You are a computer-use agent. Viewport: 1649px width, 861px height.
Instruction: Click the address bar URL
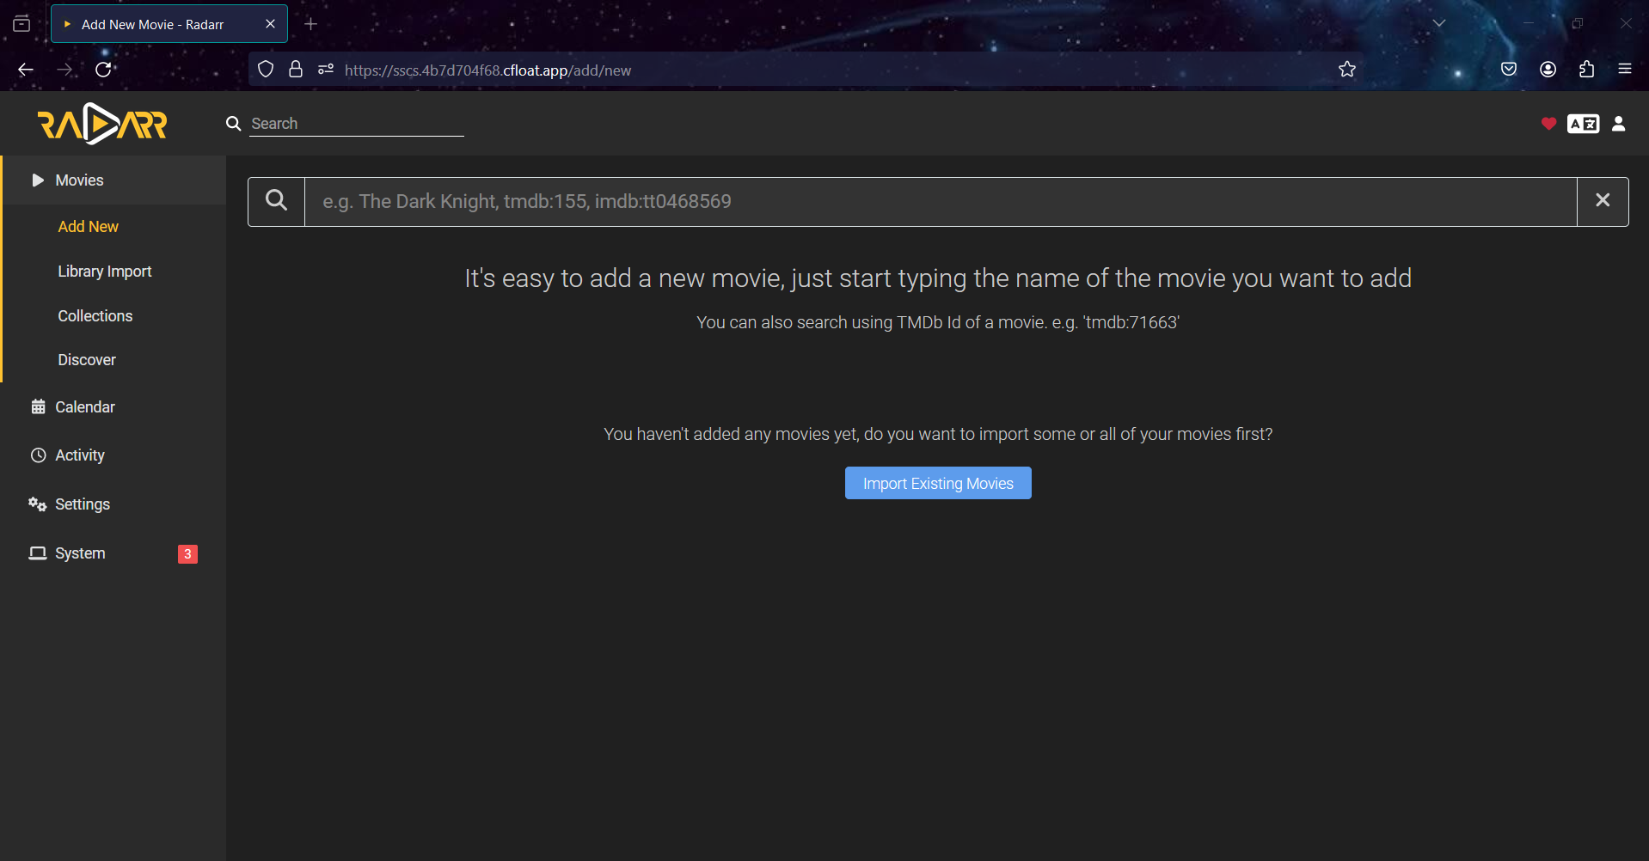click(x=487, y=70)
